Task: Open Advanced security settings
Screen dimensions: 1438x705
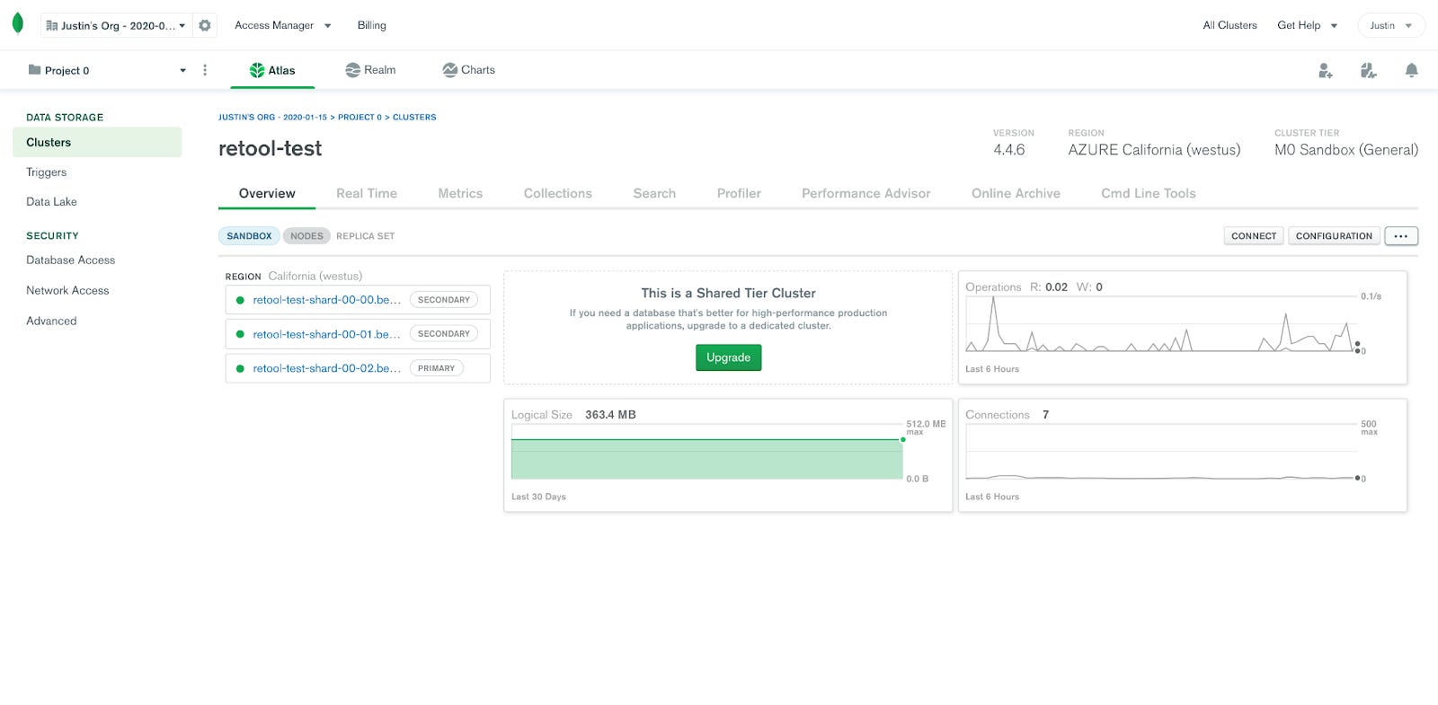Action: click(x=51, y=321)
